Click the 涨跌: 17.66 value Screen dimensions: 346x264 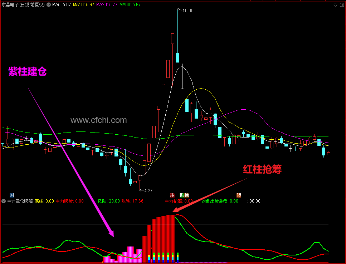click(132, 201)
